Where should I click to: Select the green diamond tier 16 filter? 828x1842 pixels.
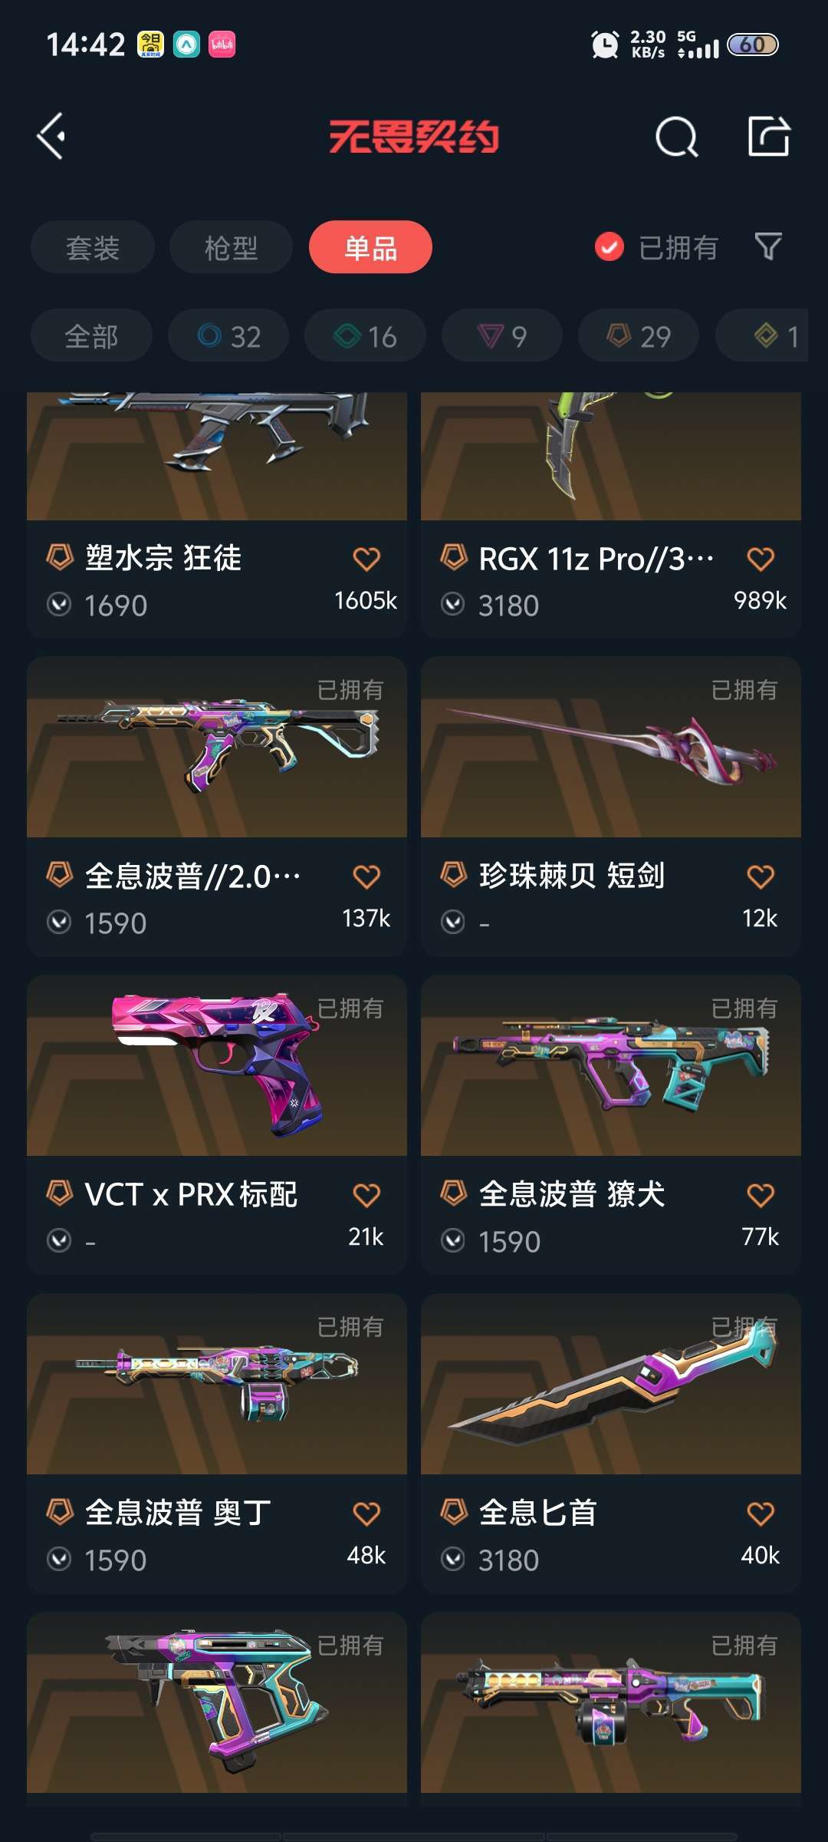(365, 335)
